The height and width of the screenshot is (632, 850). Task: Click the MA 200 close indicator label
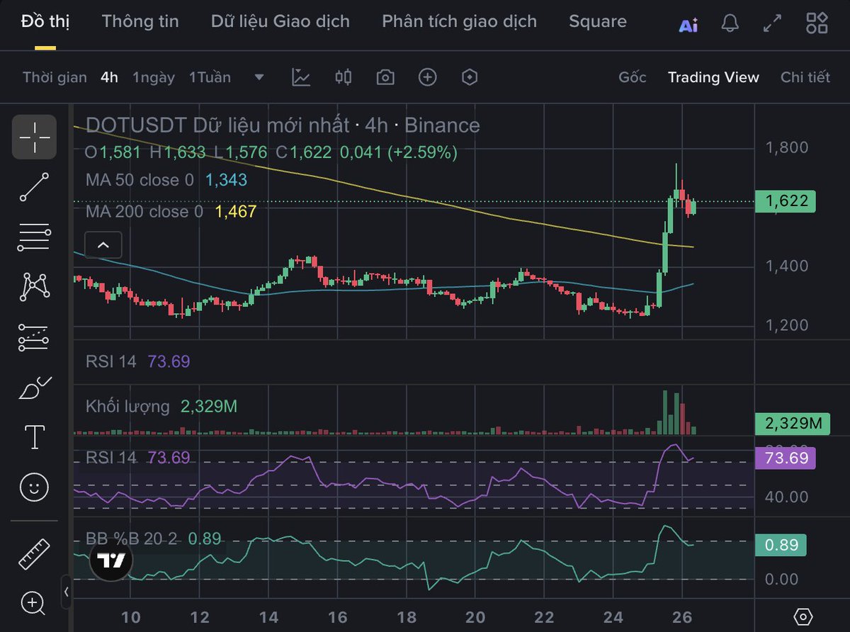(x=144, y=211)
